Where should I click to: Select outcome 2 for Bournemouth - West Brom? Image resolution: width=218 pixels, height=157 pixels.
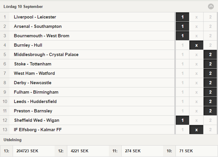click(210, 36)
